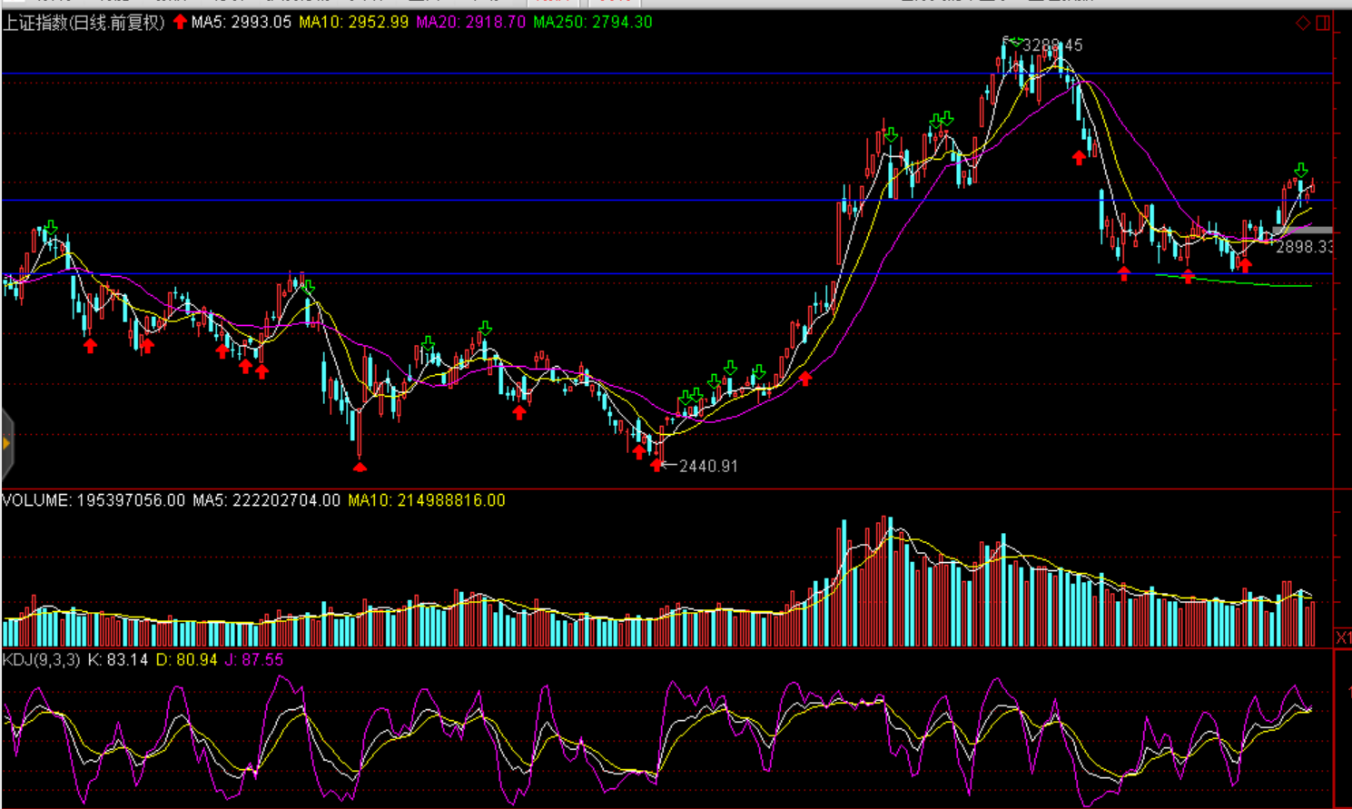The height and width of the screenshot is (809, 1352).
Task: Click the latest green sell arrow at far right
Action: (1301, 170)
